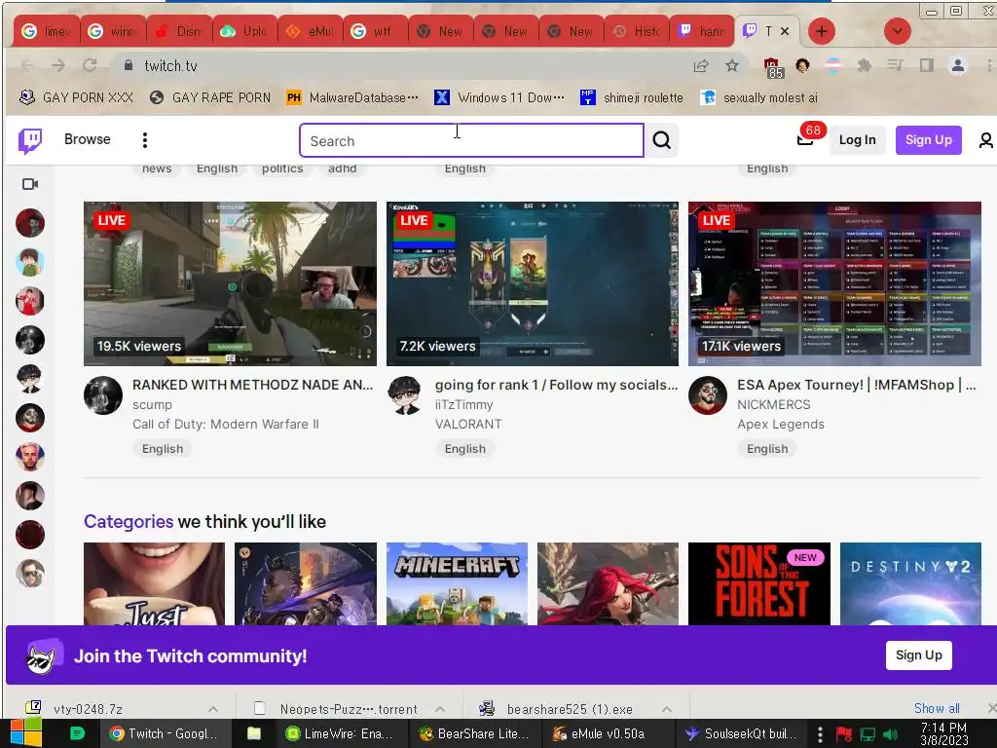Focus the Twitch Search field
Viewport: 997px width, 748px height.
(471, 140)
